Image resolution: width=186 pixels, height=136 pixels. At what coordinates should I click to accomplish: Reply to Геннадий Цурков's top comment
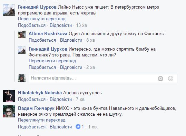61,25
